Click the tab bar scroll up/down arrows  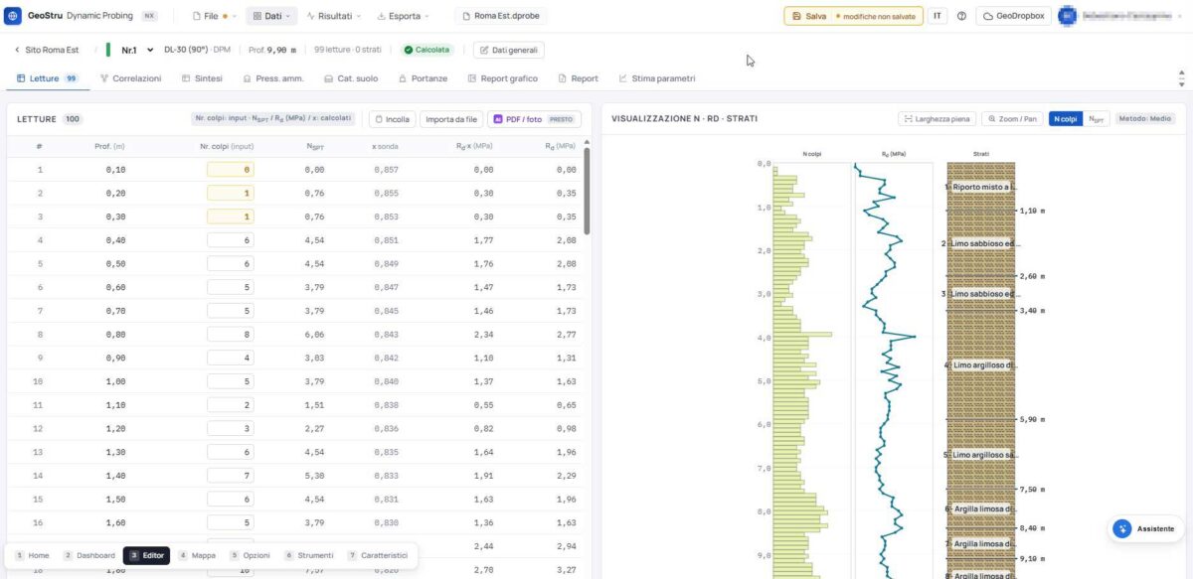pos(1181,78)
